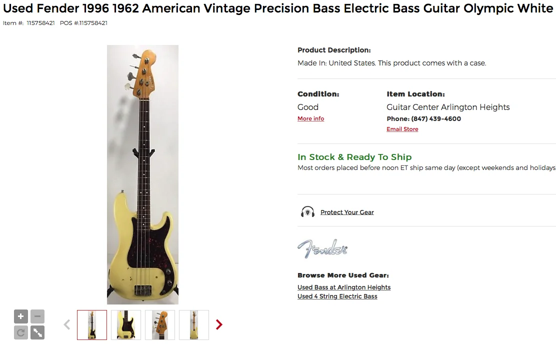Viewport: 556px width, 344px height.
Task: Open fullscreen with the expand arrows icon
Action: [x=37, y=332]
